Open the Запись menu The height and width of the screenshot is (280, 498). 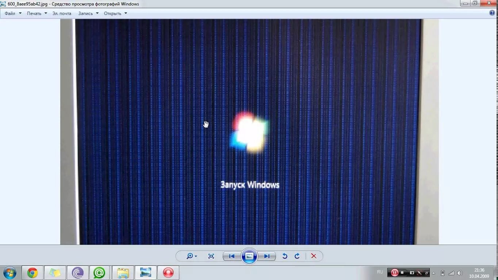(88, 13)
